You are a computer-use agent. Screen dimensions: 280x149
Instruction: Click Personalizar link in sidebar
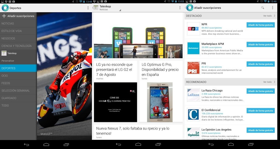[8, 61]
